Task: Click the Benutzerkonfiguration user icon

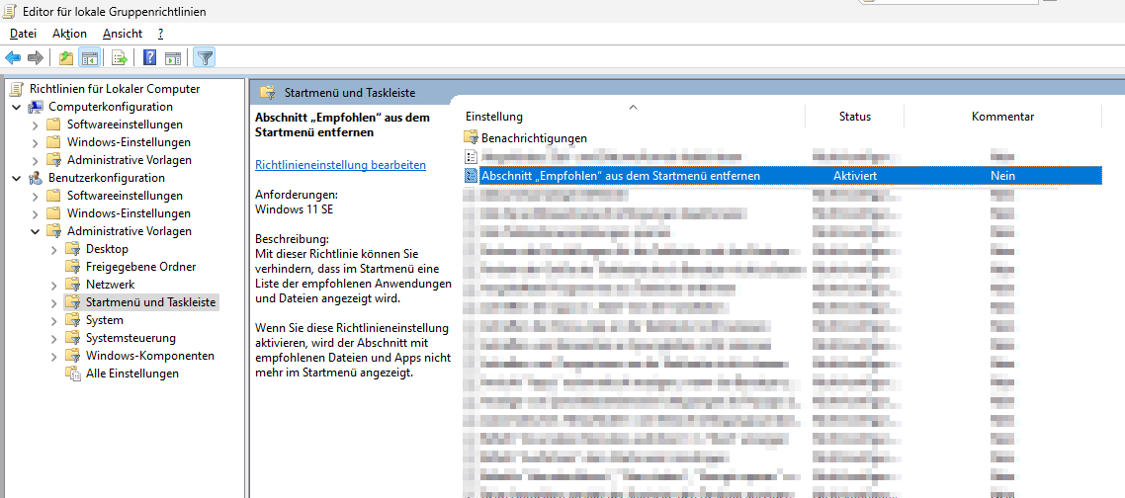Action: click(36, 178)
